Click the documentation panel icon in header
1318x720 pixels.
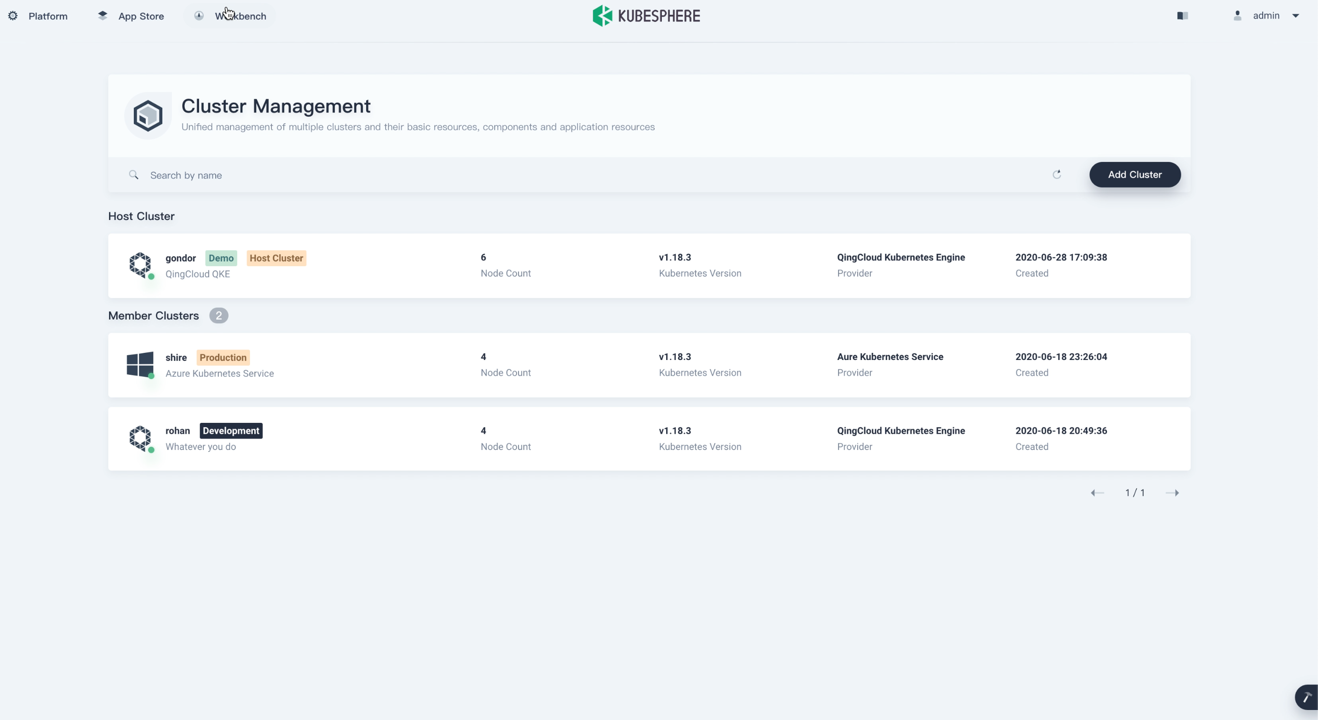1182,16
